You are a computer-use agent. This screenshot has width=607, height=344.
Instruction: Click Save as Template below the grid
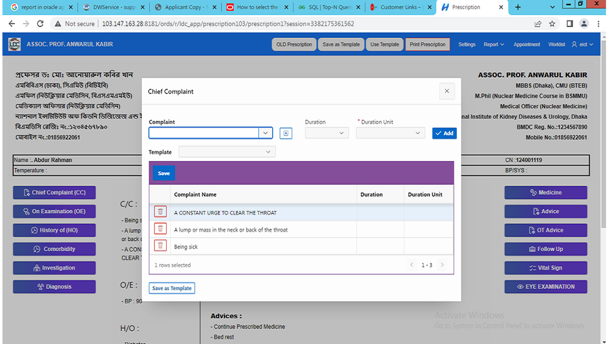coord(172,288)
